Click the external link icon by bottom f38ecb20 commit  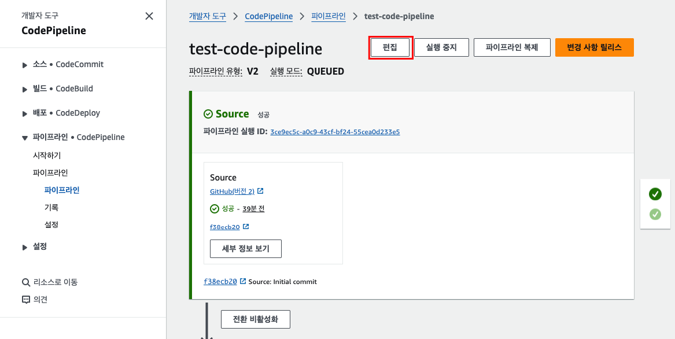[x=243, y=281]
